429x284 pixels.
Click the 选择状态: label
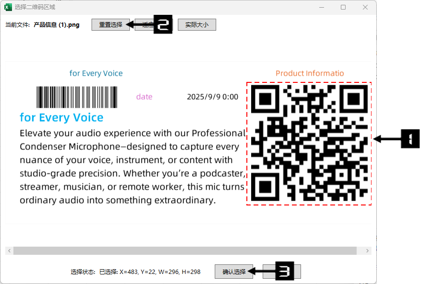(83, 272)
